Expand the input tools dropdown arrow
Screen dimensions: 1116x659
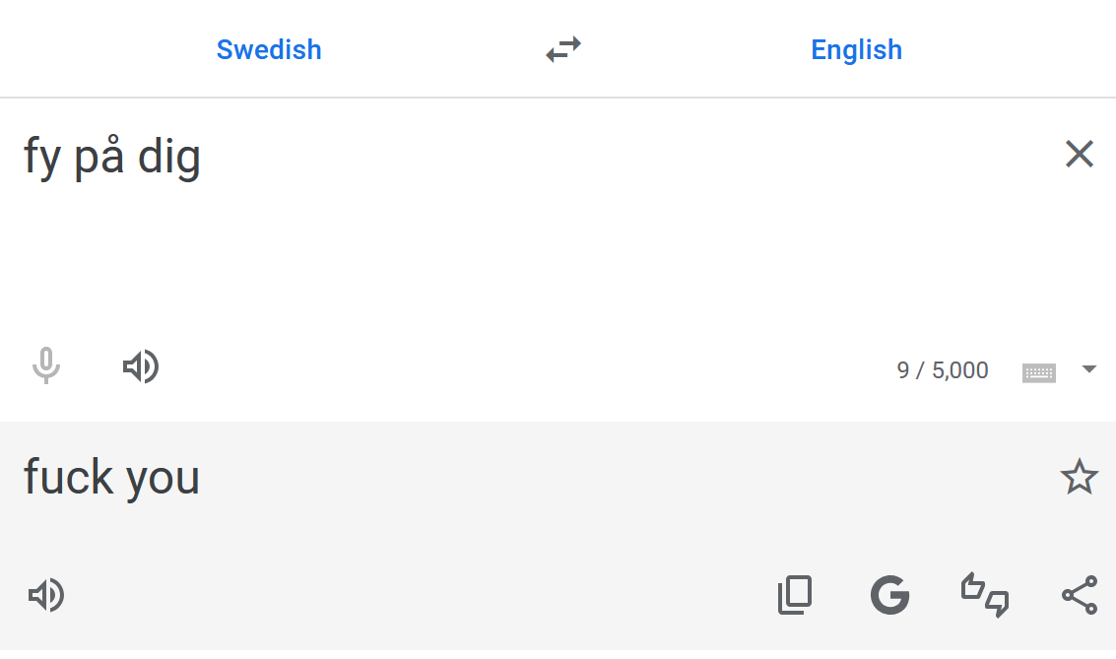click(x=1088, y=369)
